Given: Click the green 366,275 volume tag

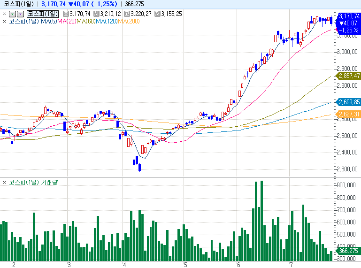Looking at the screenshot, I should [347, 251].
